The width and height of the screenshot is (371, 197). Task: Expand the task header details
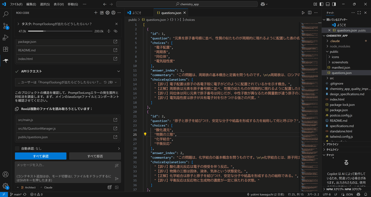[x=18, y=24]
